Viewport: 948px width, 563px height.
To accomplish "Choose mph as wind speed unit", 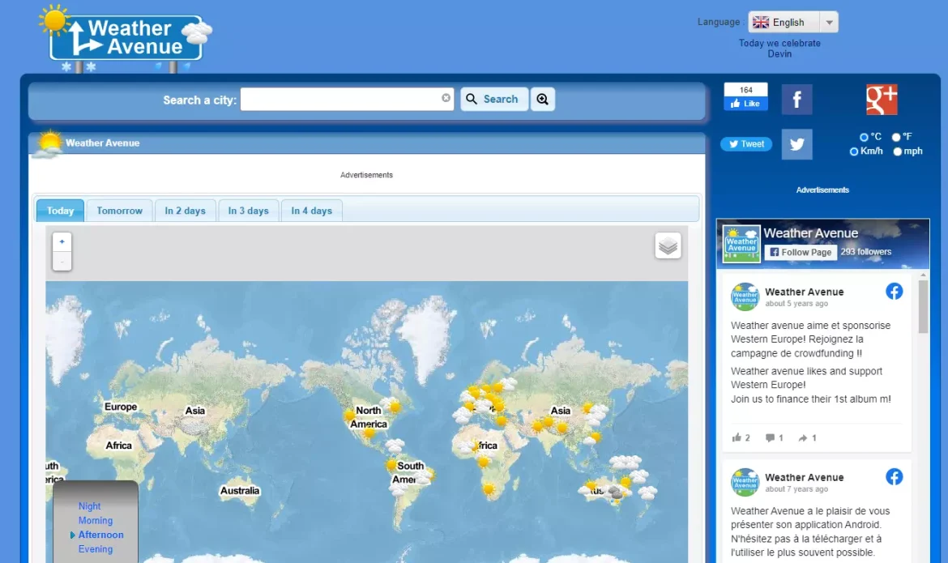I will click(898, 151).
